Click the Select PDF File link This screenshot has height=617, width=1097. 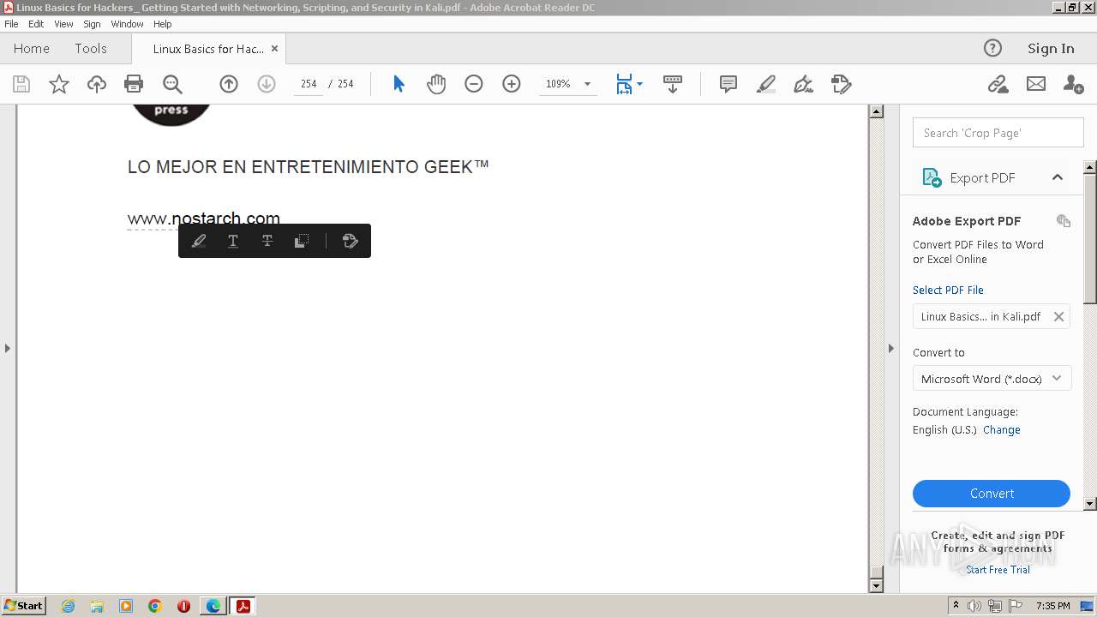(948, 291)
